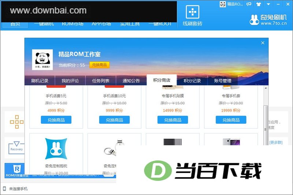Screen dimensions: 293x195
Task: Switch to 积分记录 tab
Action: point(192,80)
